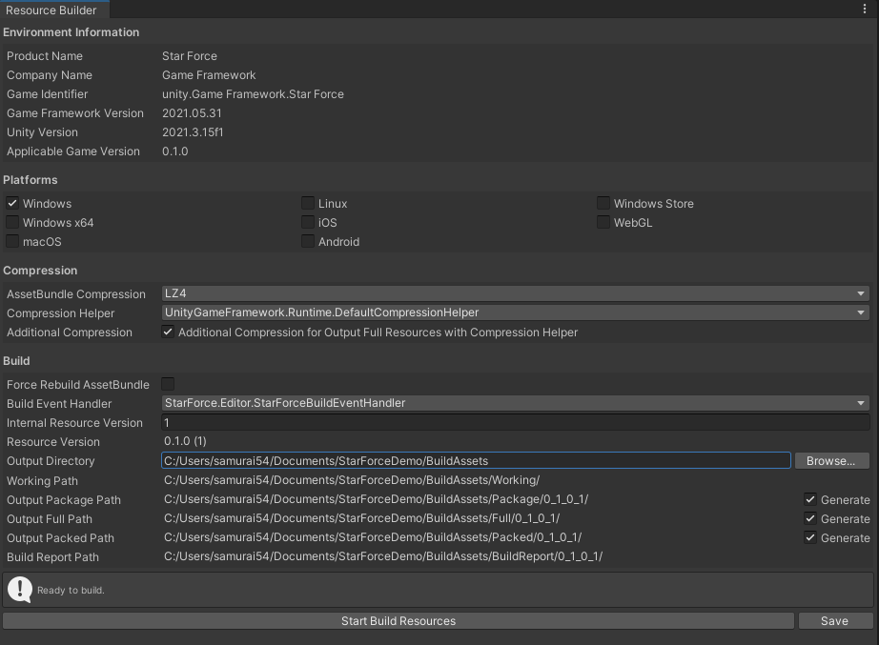879x645 pixels.
Task: Disable Additional Compression for output resources
Action: (168, 332)
